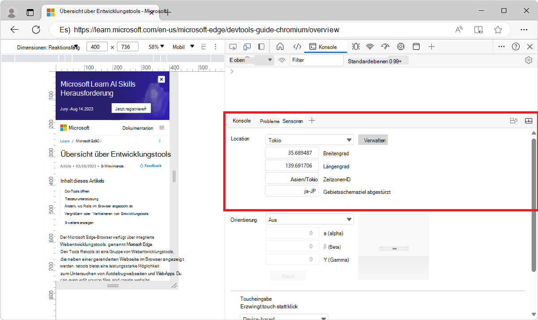
Task: Open the Orientierung dropdown set to Aus
Action: [x=309, y=219]
